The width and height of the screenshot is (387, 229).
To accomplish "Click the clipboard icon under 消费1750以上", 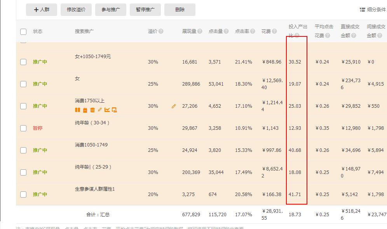I will (85, 110).
